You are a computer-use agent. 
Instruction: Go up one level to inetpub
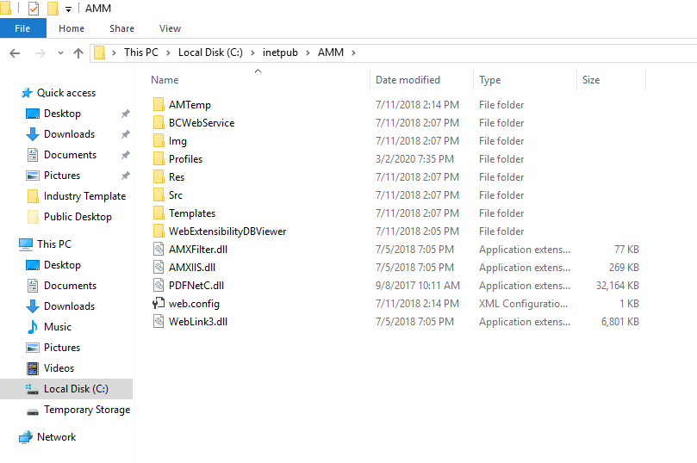click(x=78, y=53)
